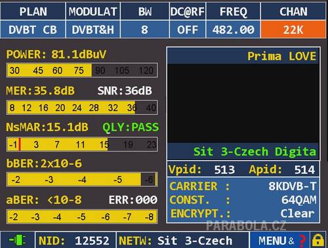
Task: Click the SNR:36dB reading
Action: pyautogui.click(x=125, y=91)
